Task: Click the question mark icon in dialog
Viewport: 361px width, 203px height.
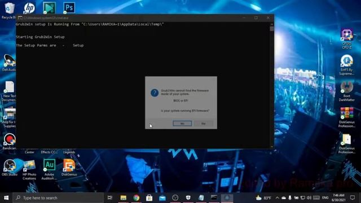Action: [155, 92]
